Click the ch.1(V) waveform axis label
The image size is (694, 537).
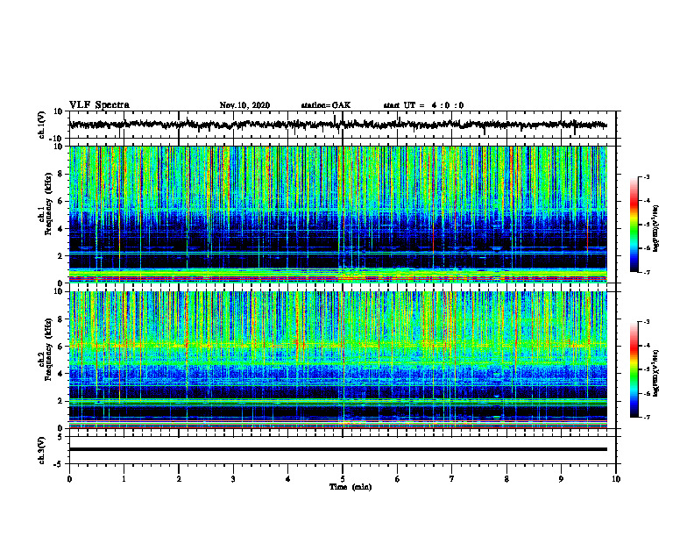click(x=42, y=125)
